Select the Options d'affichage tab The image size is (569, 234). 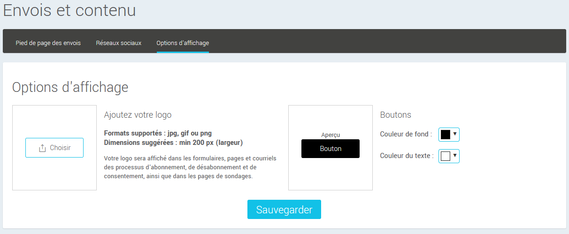point(183,43)
